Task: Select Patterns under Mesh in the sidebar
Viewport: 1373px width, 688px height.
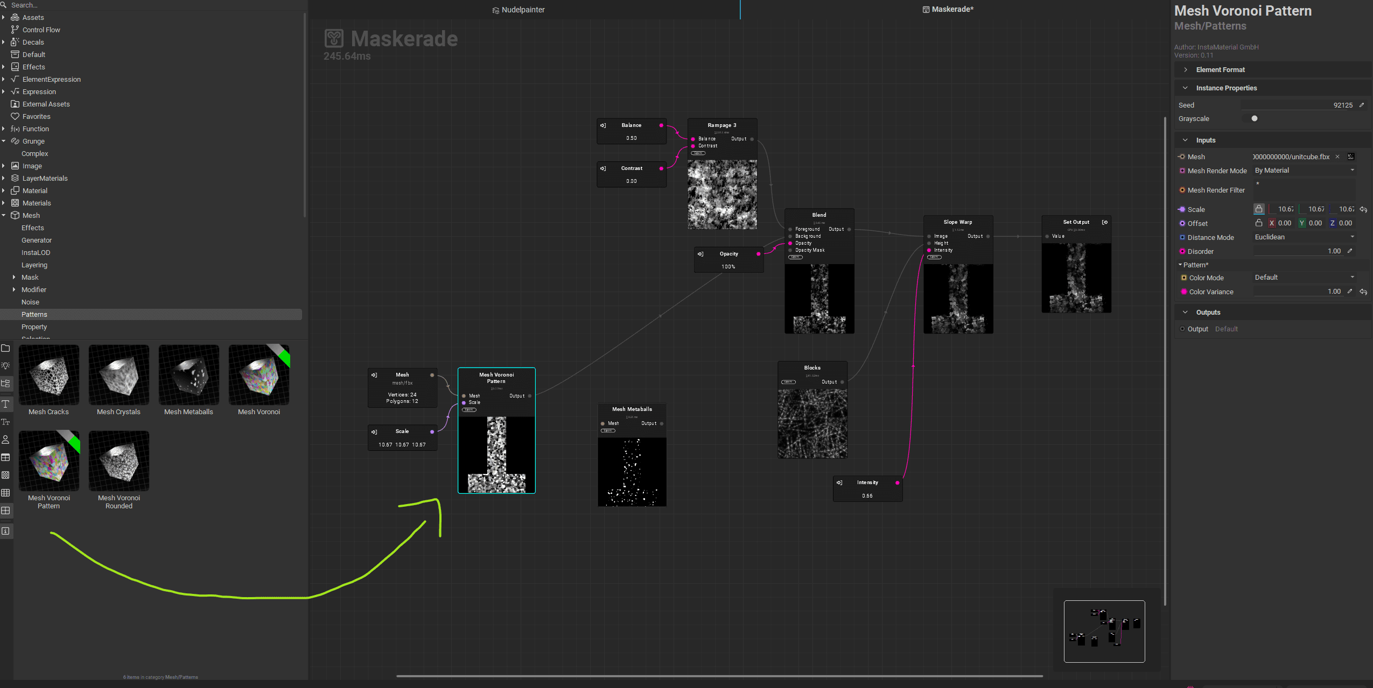Action: point(34,314)
